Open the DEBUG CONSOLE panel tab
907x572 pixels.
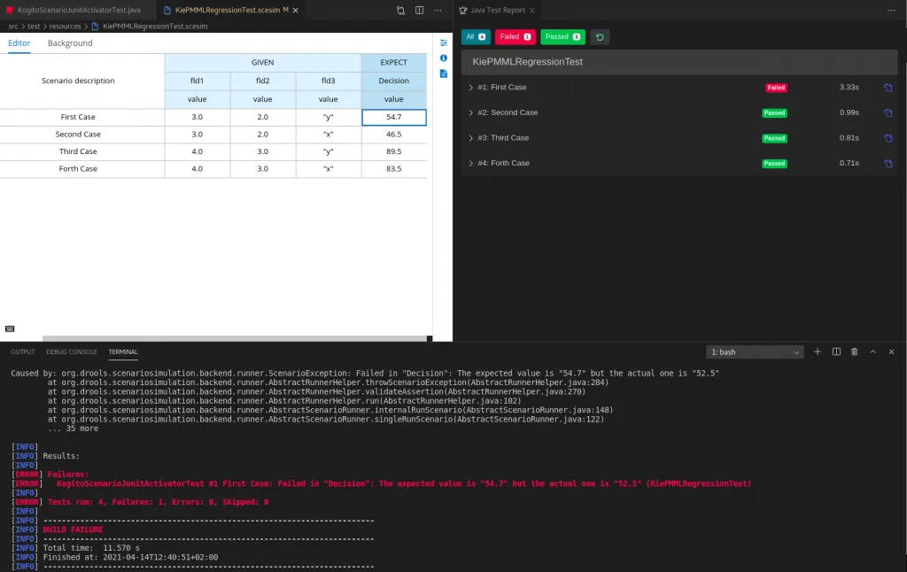72,352
